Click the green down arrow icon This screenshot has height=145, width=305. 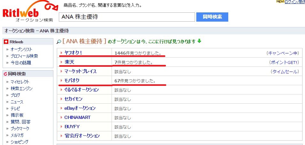click(x=199, y=41)
